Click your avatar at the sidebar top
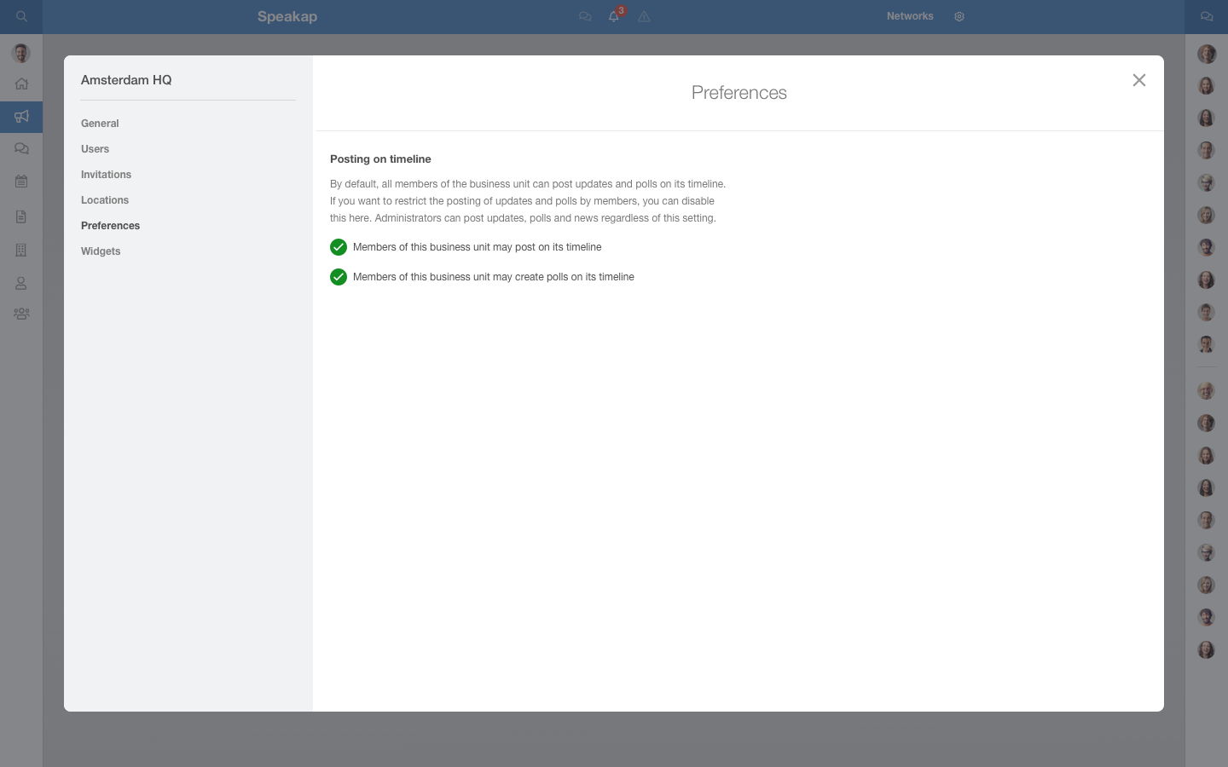The width and height of the screenshot is (1228, 767). pos(20,53)
